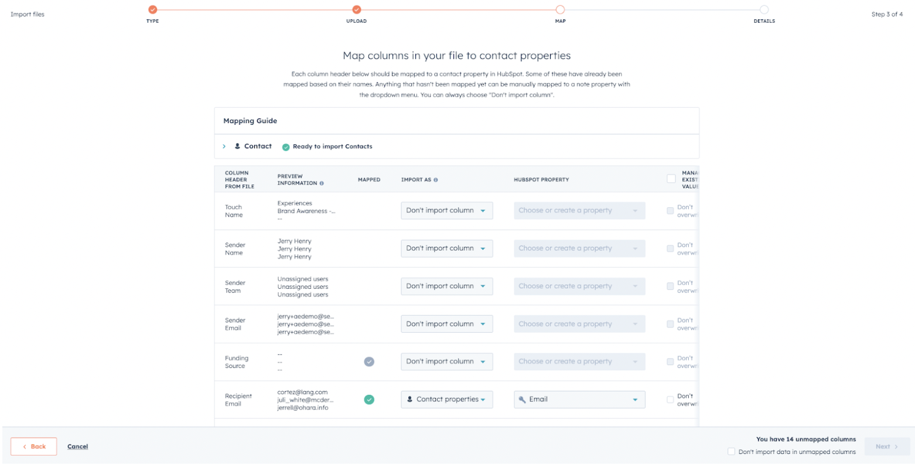Click the progress bar between Upload and Map

[x=457, y=9]
